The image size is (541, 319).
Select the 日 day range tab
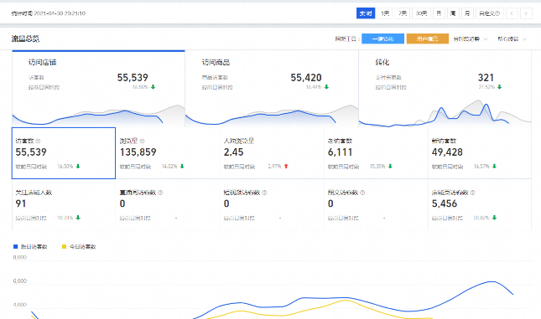pyautogui.click(x=439, y=13)
